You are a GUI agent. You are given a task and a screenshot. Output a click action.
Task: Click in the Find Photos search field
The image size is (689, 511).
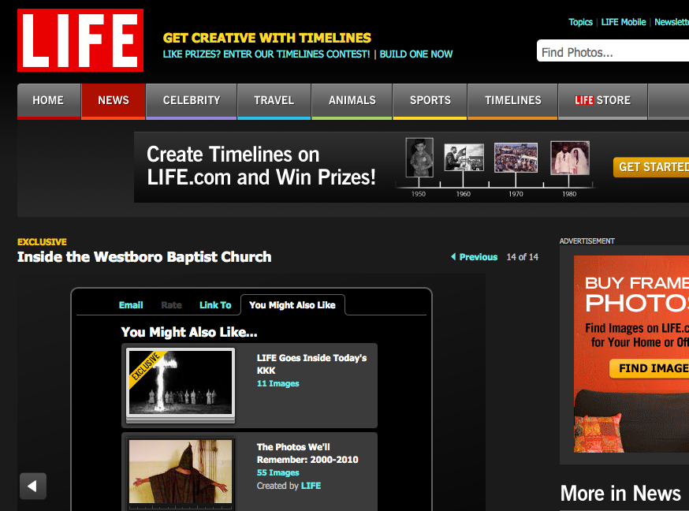[x=613, y=52]
